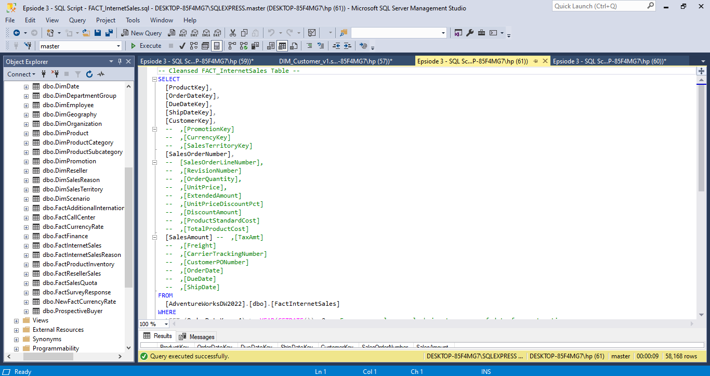Screen dimensions: 710x376
Task: Open Activity Monitor pulse icon
Action: pyautogui.click(x=101, y=74)
